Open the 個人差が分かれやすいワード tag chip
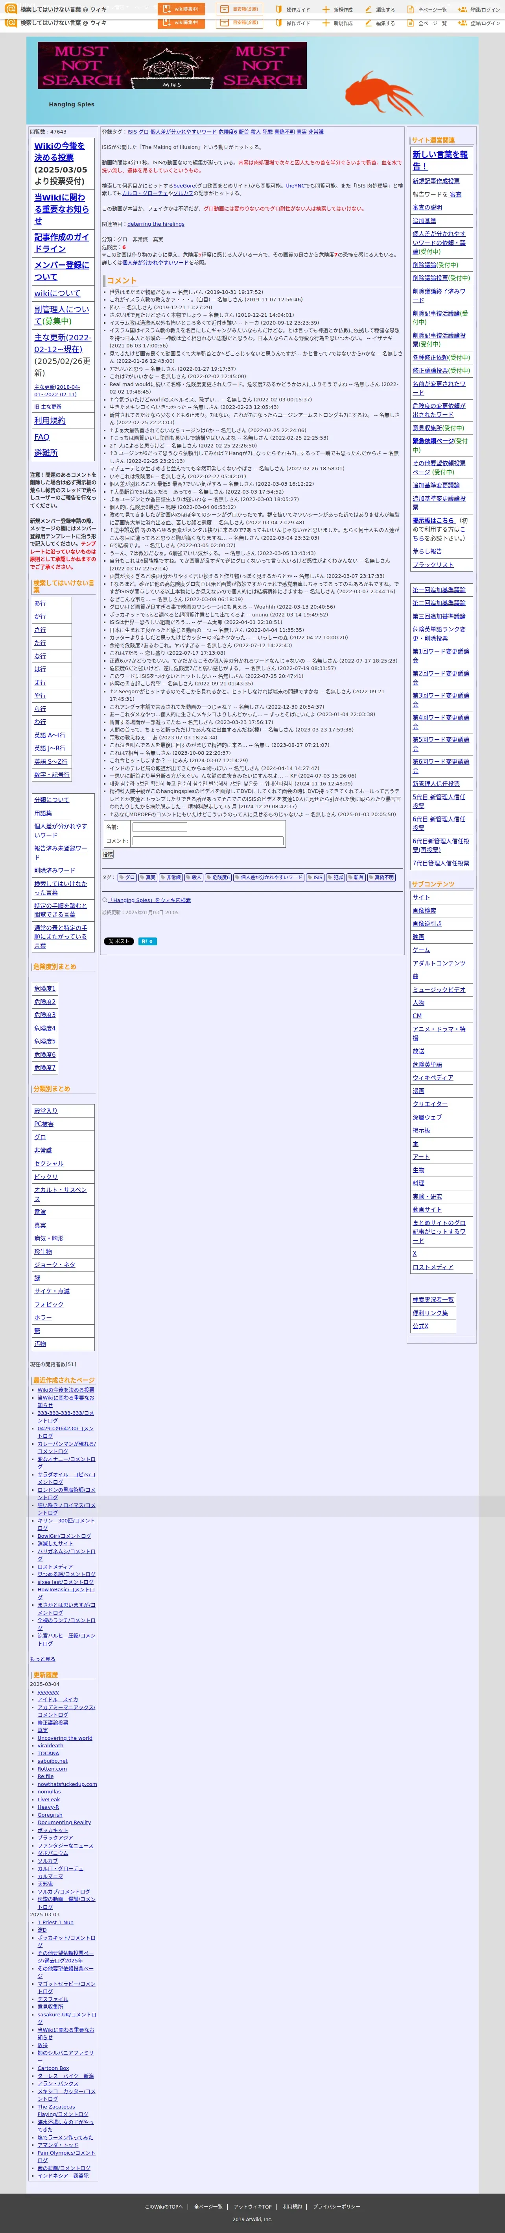Screen dimensions: 505x2233 [x=269, y=877]
